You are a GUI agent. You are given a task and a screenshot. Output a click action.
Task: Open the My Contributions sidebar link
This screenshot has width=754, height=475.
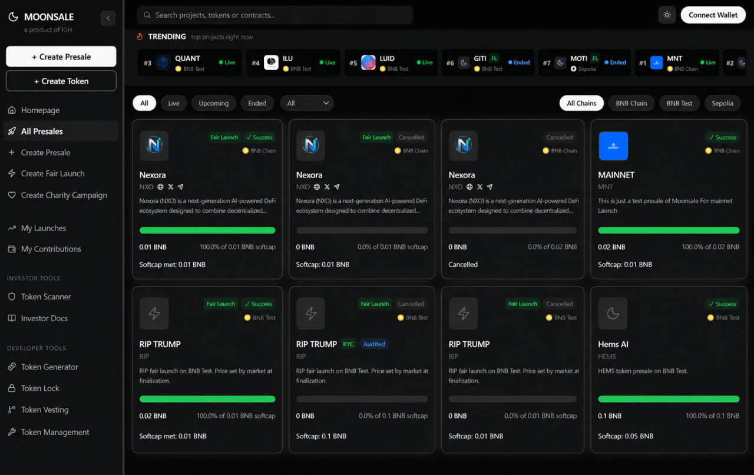(61, 249)
